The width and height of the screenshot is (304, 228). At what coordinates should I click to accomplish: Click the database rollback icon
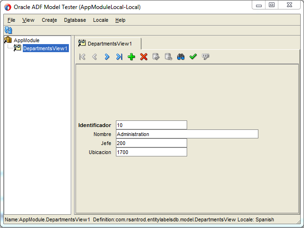pyautogui.click(x=168, y=57)
